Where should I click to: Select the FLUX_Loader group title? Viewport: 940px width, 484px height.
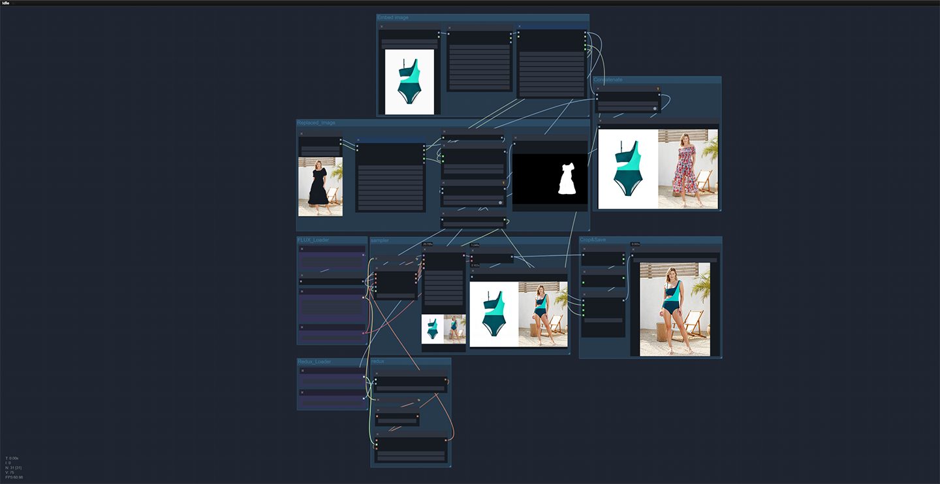pyautogui.click(x=313, y=240)
